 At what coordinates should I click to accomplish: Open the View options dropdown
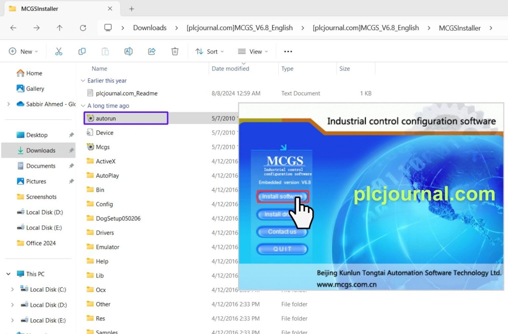253,51
